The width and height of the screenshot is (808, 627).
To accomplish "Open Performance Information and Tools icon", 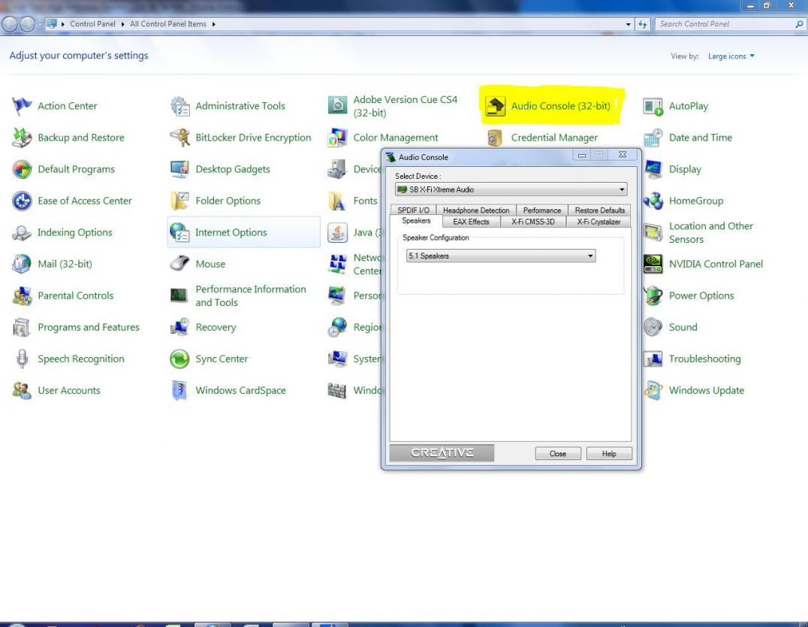I will coord(179,295).
